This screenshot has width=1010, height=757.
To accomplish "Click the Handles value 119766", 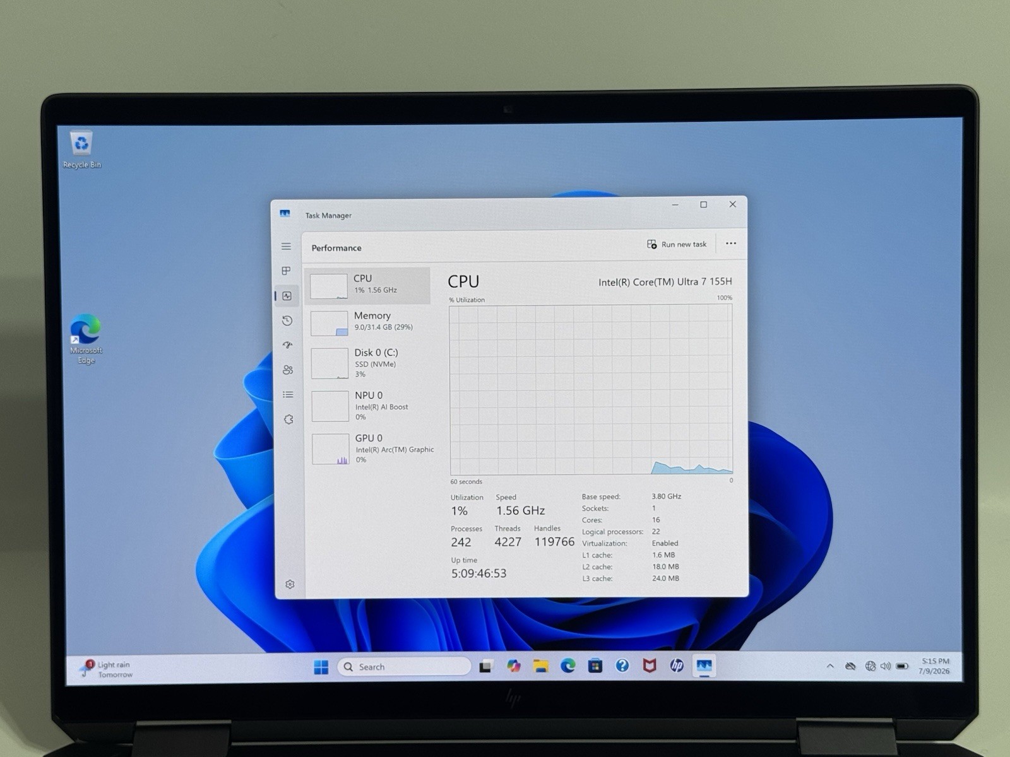I will tap(554, 542).
